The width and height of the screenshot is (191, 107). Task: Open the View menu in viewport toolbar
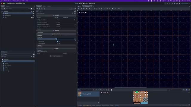[119, 9]
